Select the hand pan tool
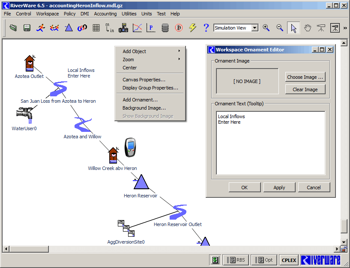 pos(308,28)
